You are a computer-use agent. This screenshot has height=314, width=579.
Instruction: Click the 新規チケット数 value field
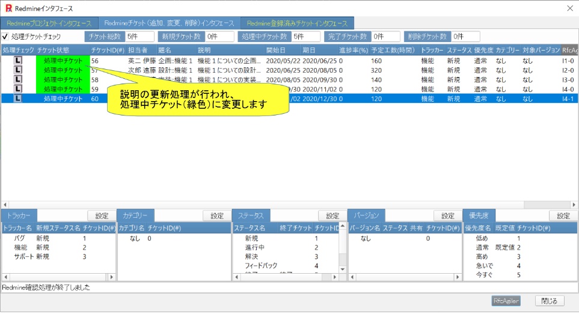[x=219, y=37]
